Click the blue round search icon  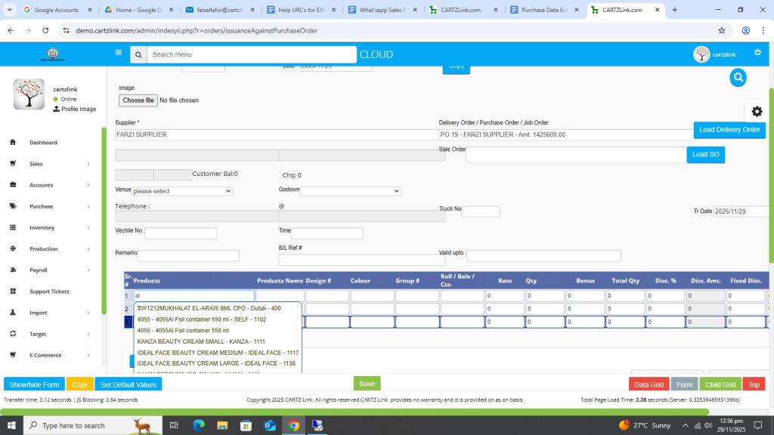[x=738, y=77]
